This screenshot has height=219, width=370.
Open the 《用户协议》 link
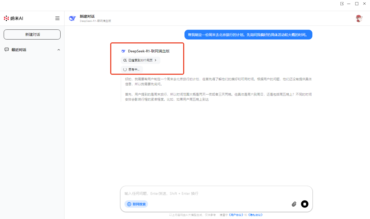[236, 215]
